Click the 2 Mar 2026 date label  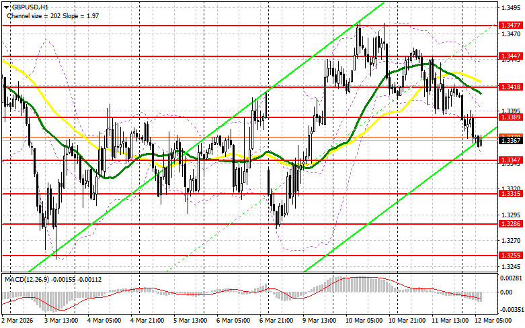19,322
